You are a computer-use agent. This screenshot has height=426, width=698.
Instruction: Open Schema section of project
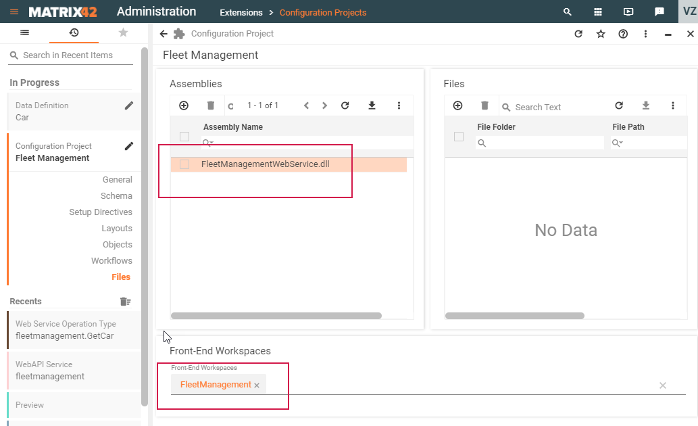tap(116, 196)
